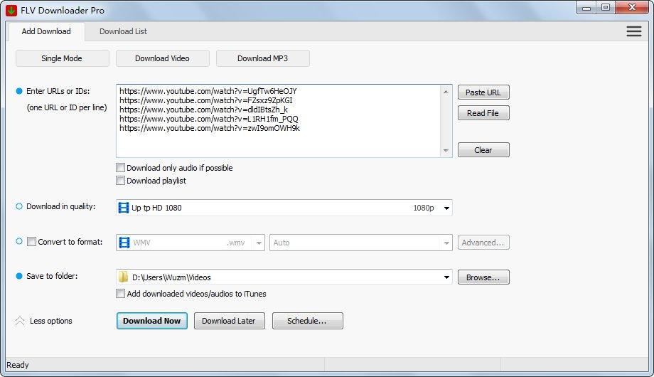
Task: Switch to the Add Download tab
Action: click(46, 31)
